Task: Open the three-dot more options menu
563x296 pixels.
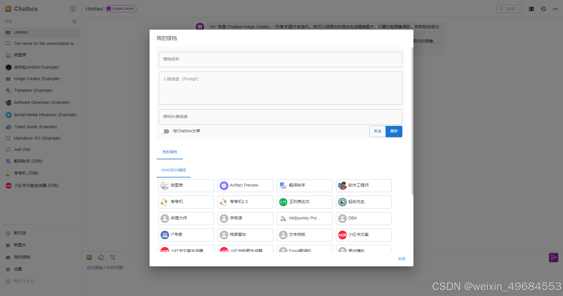Action: (555, 9)
